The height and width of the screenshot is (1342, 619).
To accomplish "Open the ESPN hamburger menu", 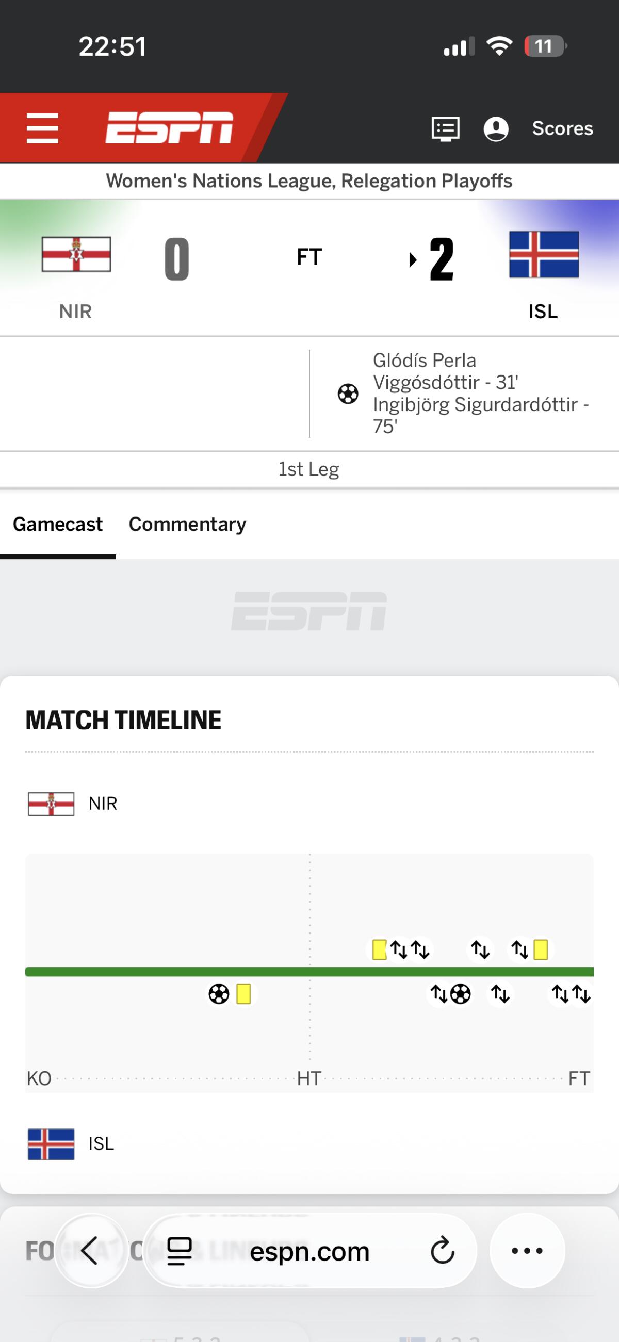I will 42,128.
